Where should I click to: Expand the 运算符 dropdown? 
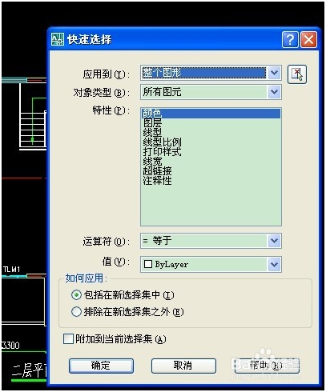(x=274, y=241)
